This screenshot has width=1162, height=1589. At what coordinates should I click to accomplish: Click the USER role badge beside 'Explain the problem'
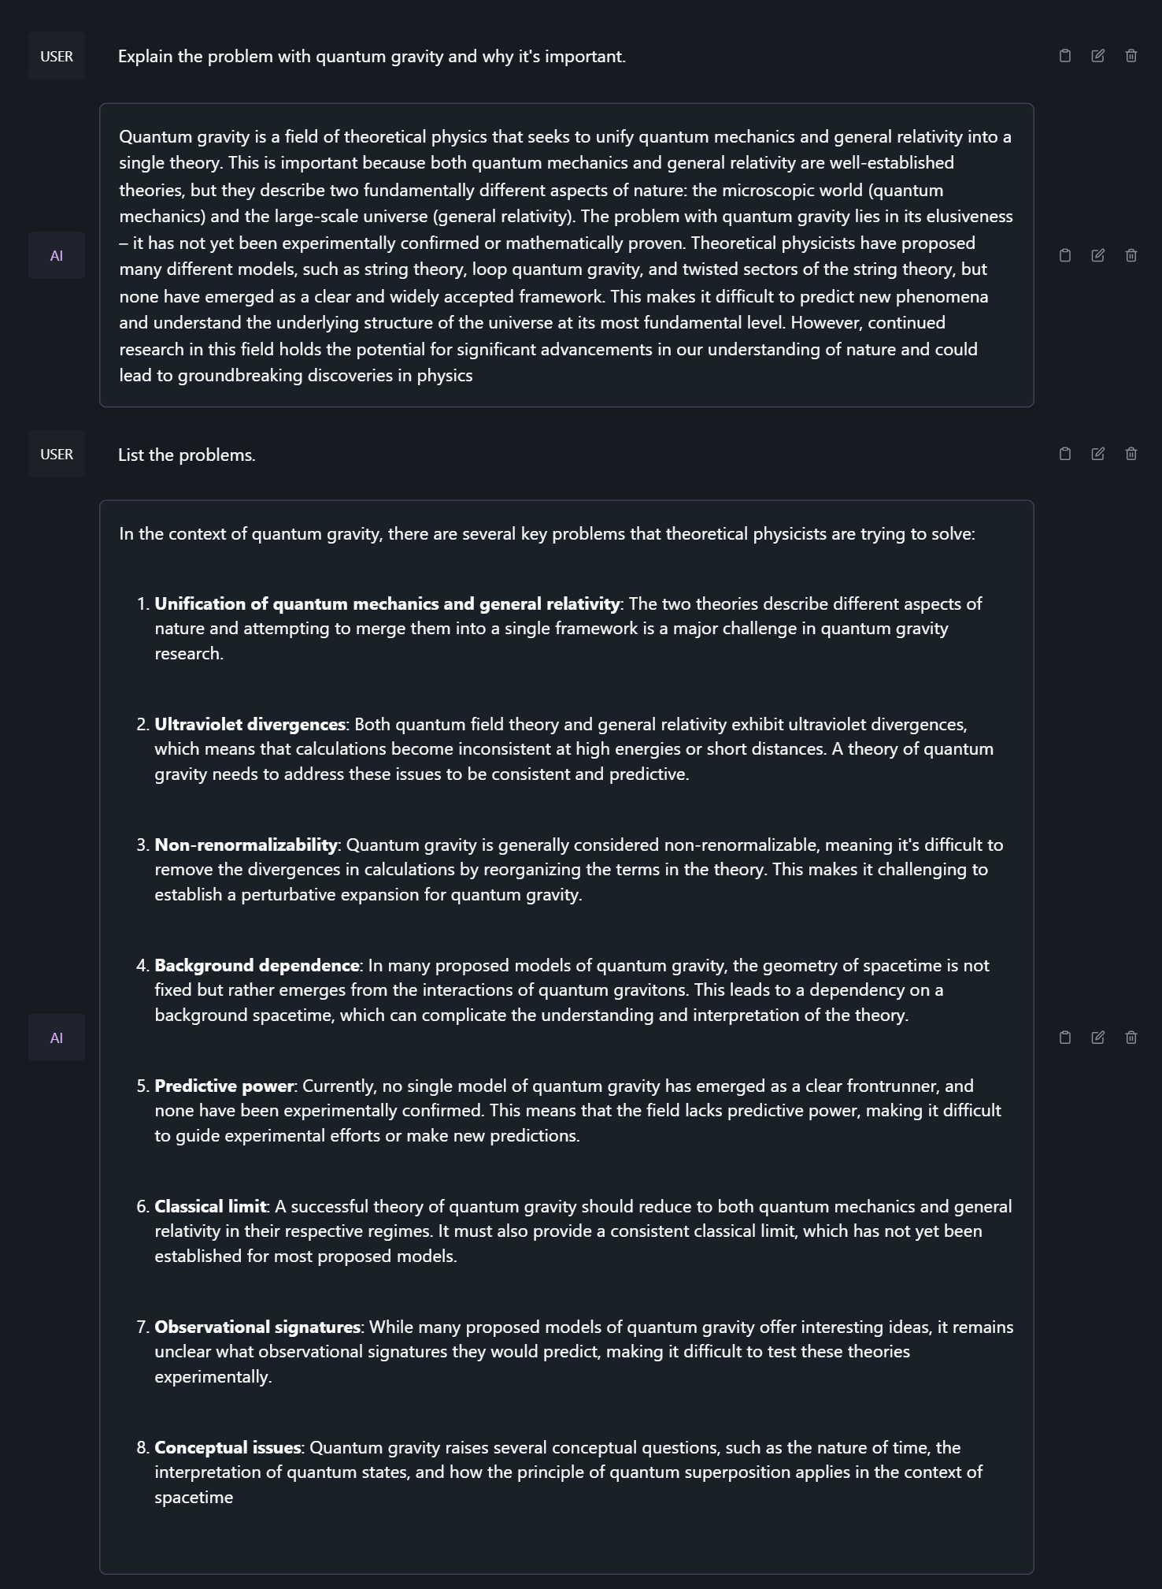pyautogui.click(x=57, y=56)
